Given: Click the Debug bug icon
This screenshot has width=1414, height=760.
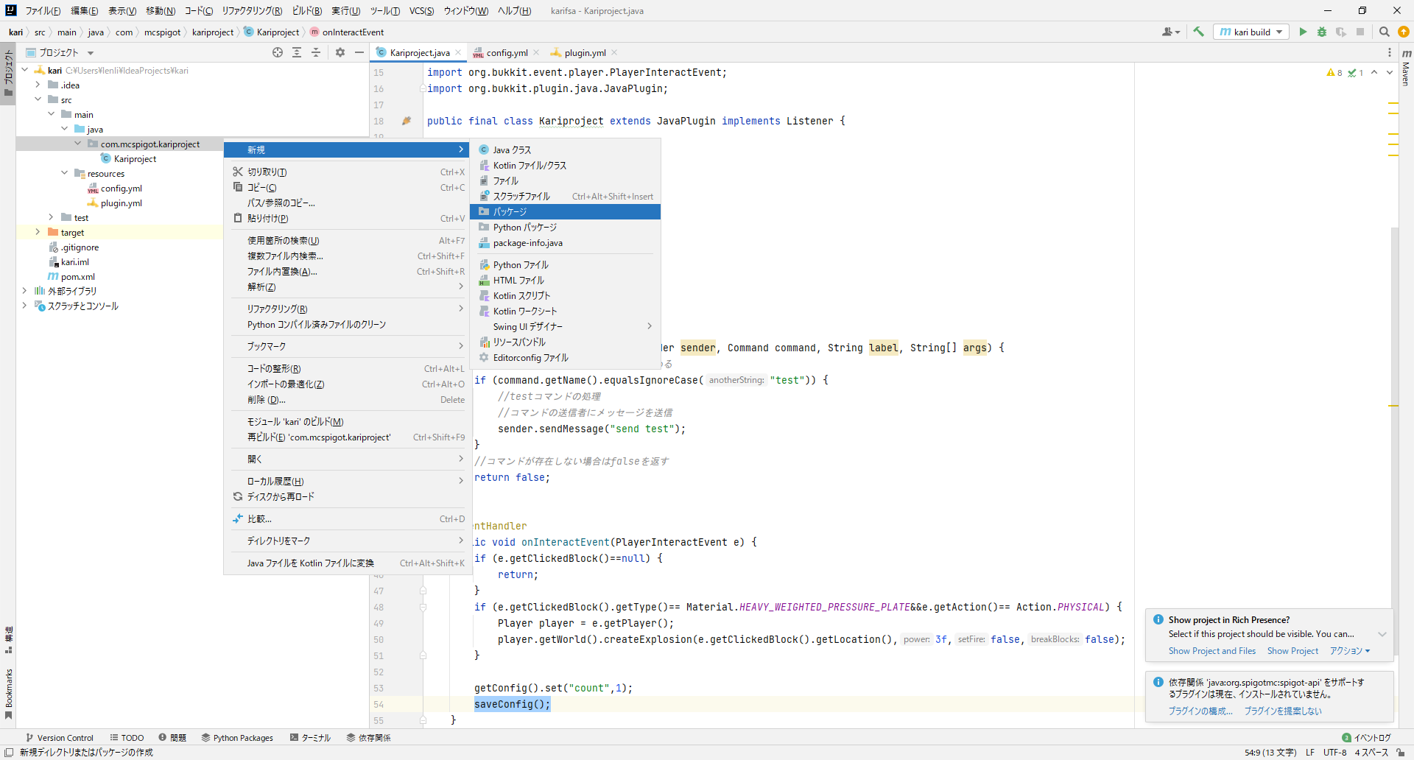Looking at the screenshot, I should [1322, 32].
